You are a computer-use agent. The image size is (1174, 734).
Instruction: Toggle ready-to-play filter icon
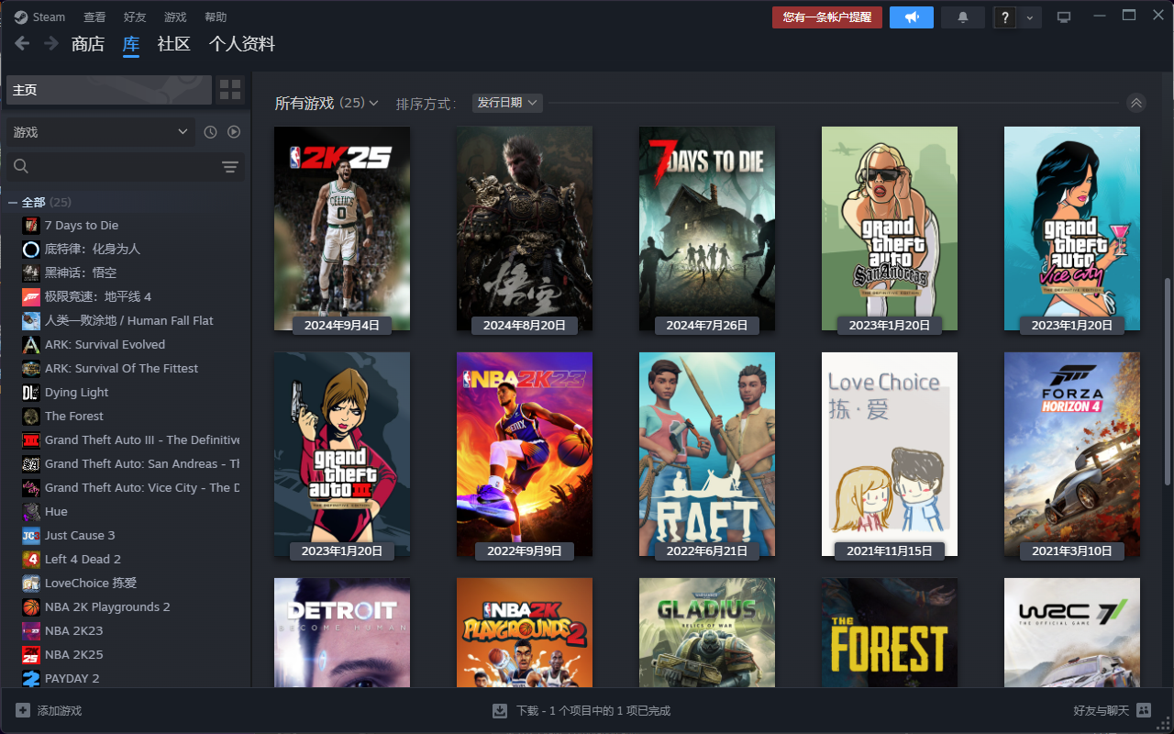[x=234, y=132]
